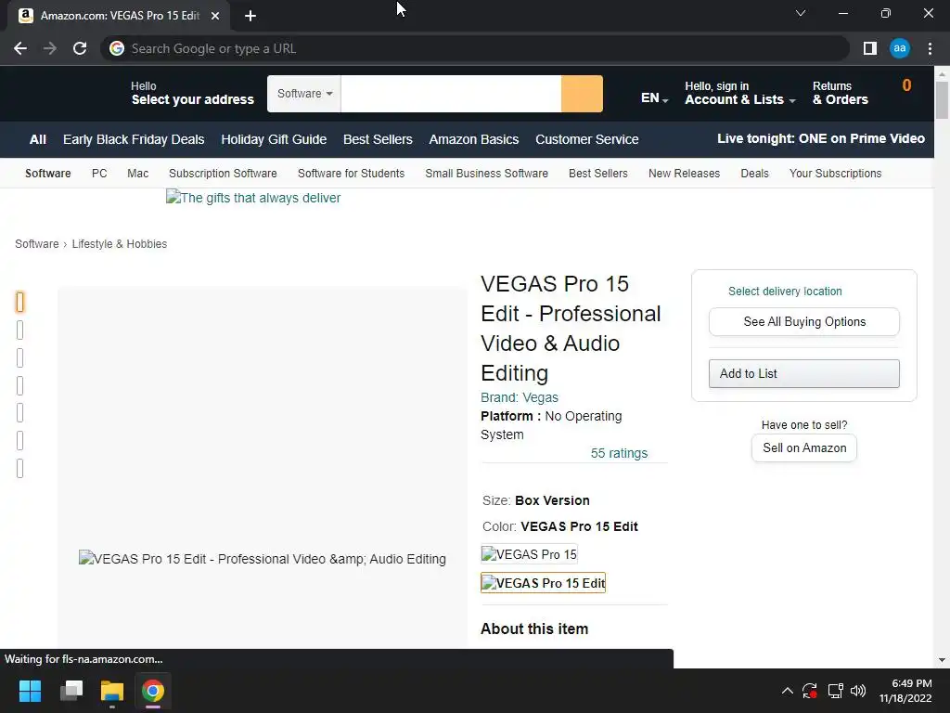Open Early Black Friday Deals
The width and height of the screenshot is (950, 713).
[134, 139]
